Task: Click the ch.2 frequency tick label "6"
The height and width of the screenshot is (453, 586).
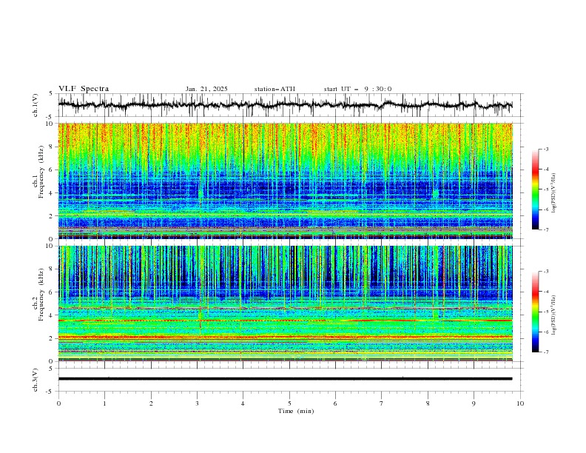Action: tap(52, 292)
